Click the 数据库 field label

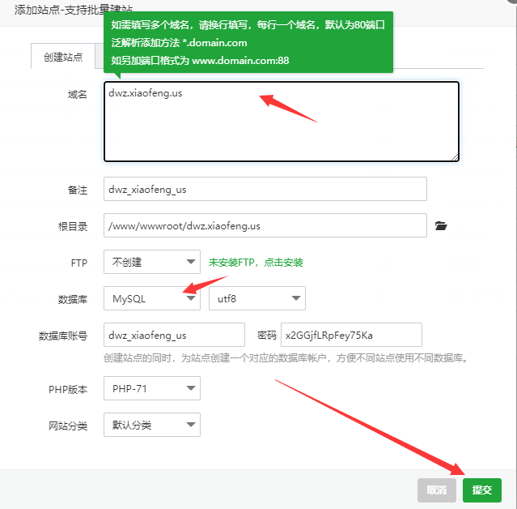[73, 300]
